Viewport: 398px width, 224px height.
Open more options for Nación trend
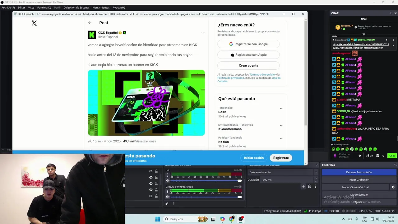pos(282,138)
